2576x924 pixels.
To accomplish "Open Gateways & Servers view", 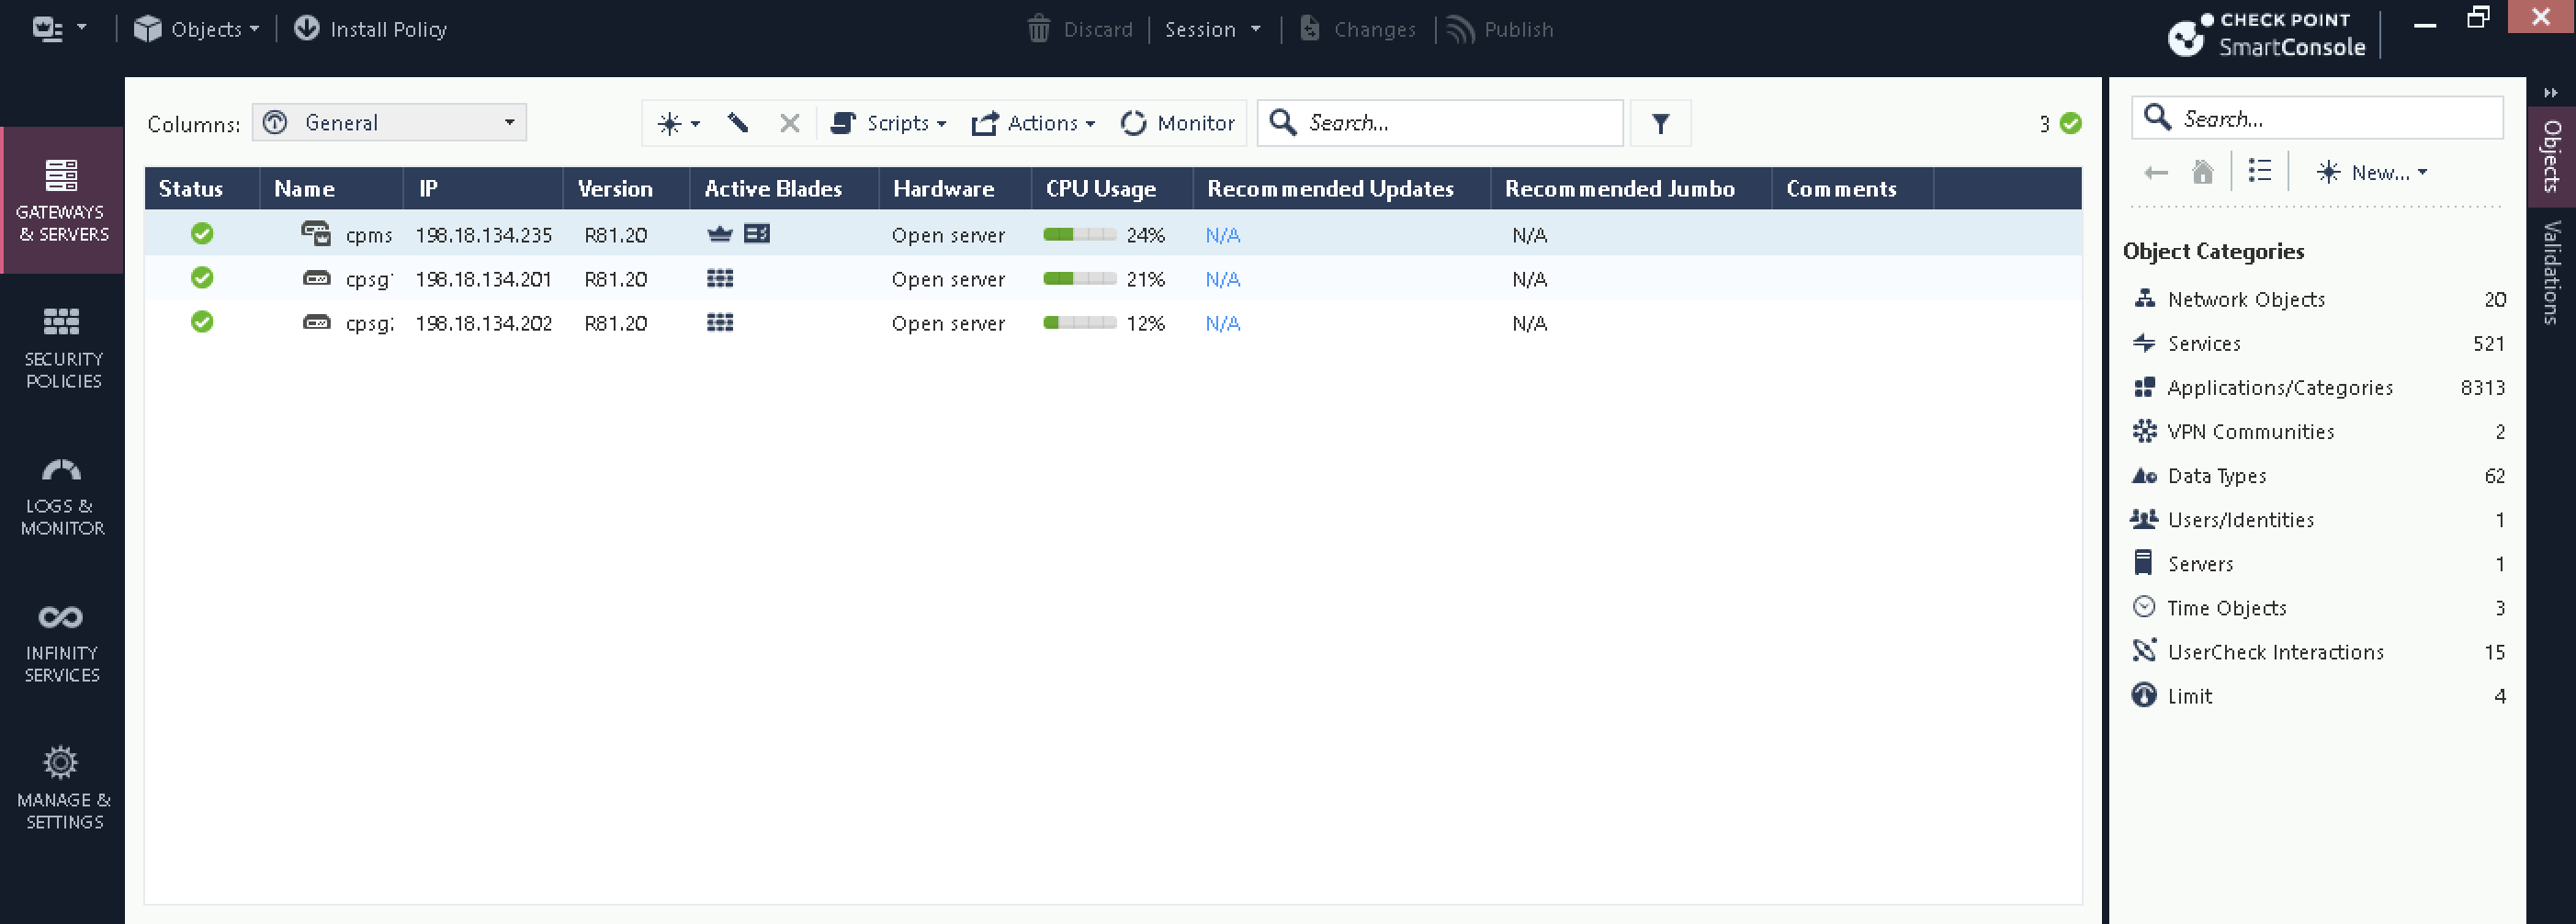I will (62, 200).
